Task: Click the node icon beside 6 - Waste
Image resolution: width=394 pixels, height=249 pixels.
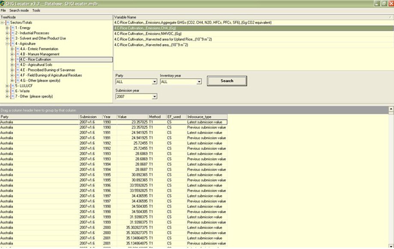Action: (x=12, y=91)
